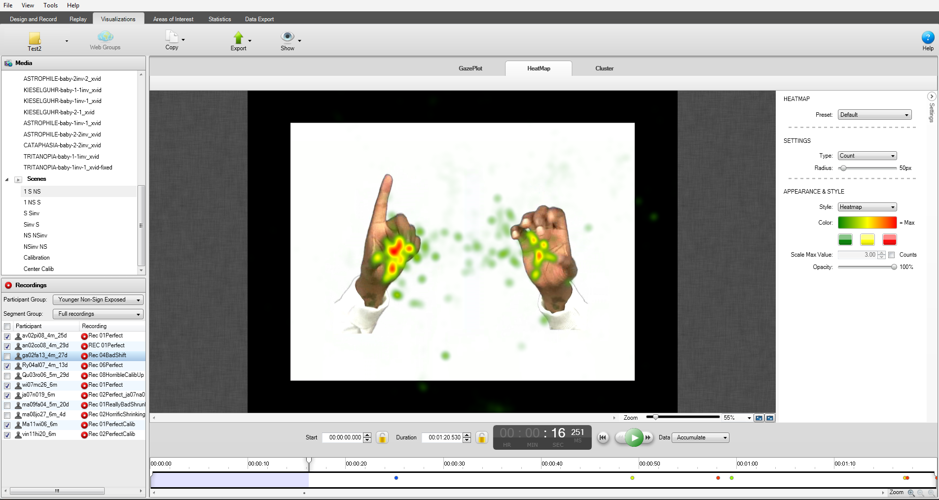Pick the red heatmap color swatch

click(890, 240)
